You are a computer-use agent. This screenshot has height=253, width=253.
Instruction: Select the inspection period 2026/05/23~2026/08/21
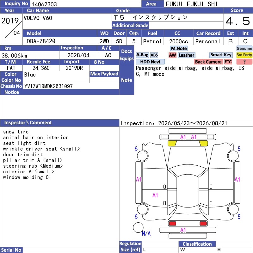click(193, 123)
